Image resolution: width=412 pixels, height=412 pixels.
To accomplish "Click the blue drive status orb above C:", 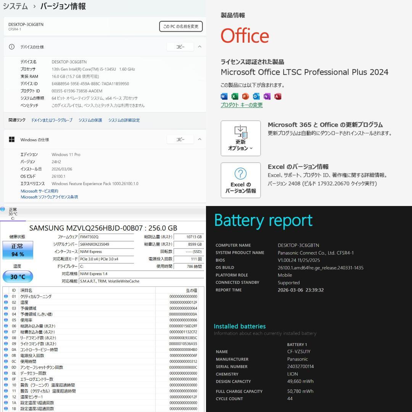I will pos(3,209).
